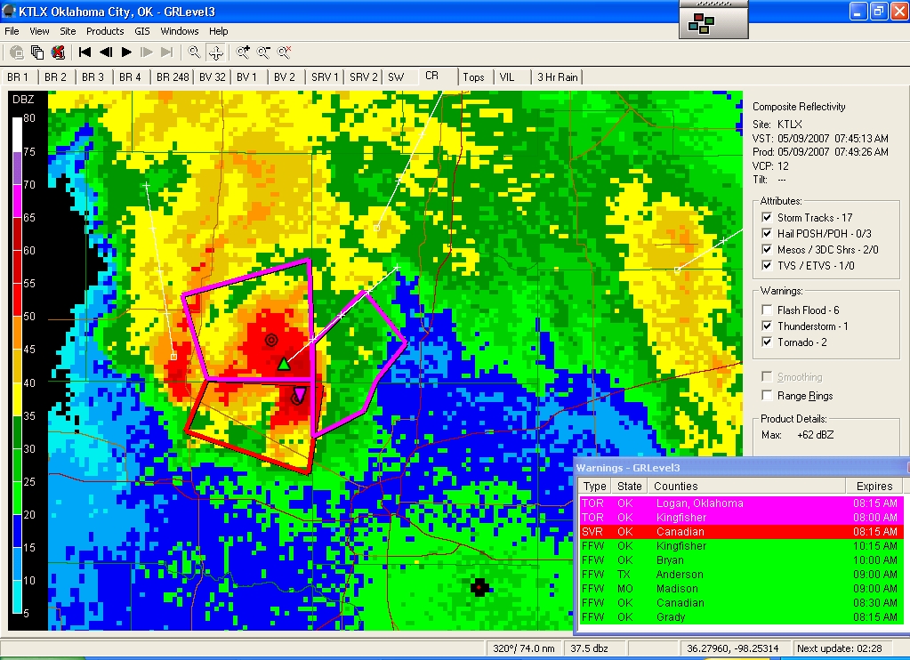Enable Flash Flood warnings checkbox

[x=768, y=310]
